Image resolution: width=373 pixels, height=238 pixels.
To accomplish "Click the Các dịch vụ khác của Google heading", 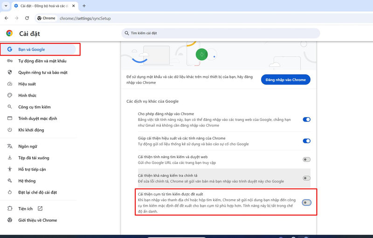I will pyautogui.click(x=152, y=101).
